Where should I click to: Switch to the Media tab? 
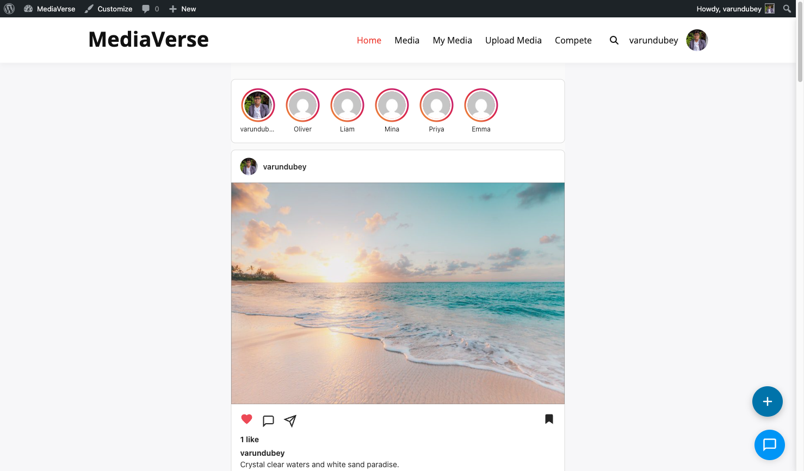pos(407,40)
